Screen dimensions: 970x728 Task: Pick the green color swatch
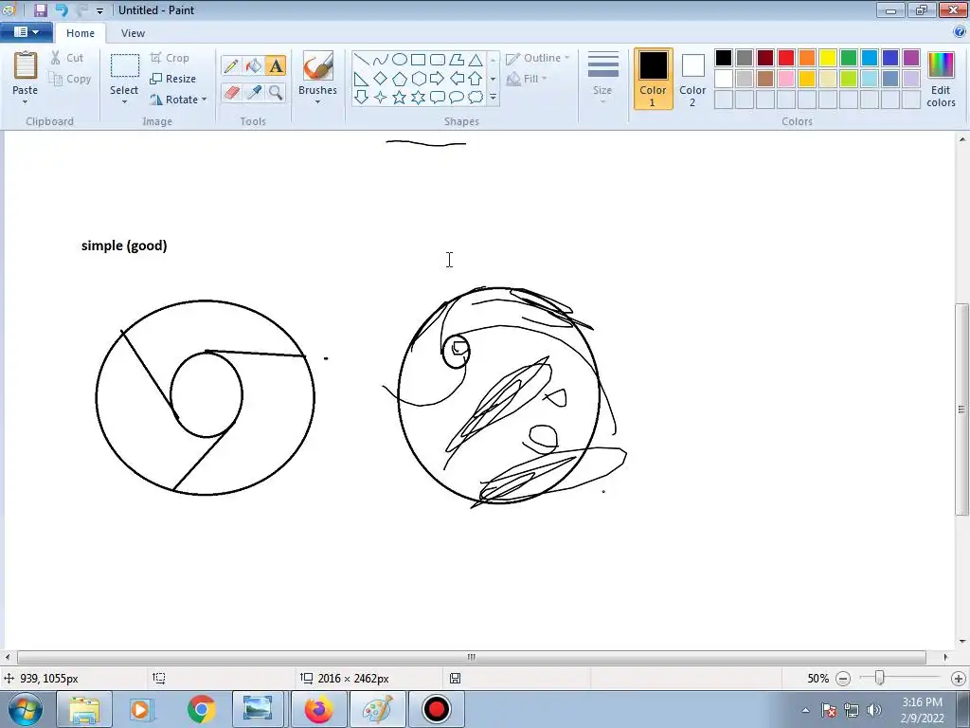tap(849, 58)
